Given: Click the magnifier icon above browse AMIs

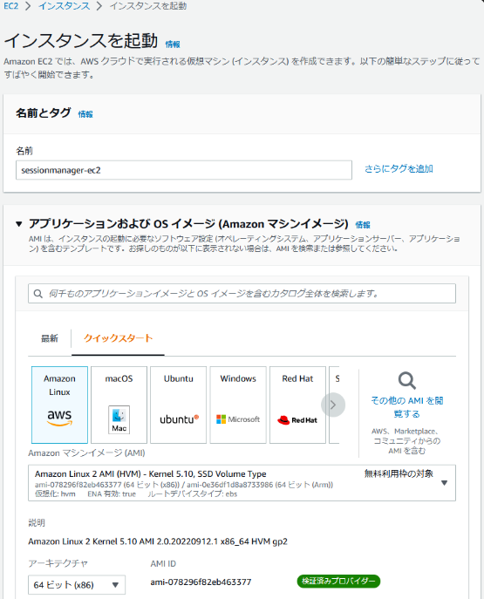Looking at the screenshot, I should (x=407, y=380).
